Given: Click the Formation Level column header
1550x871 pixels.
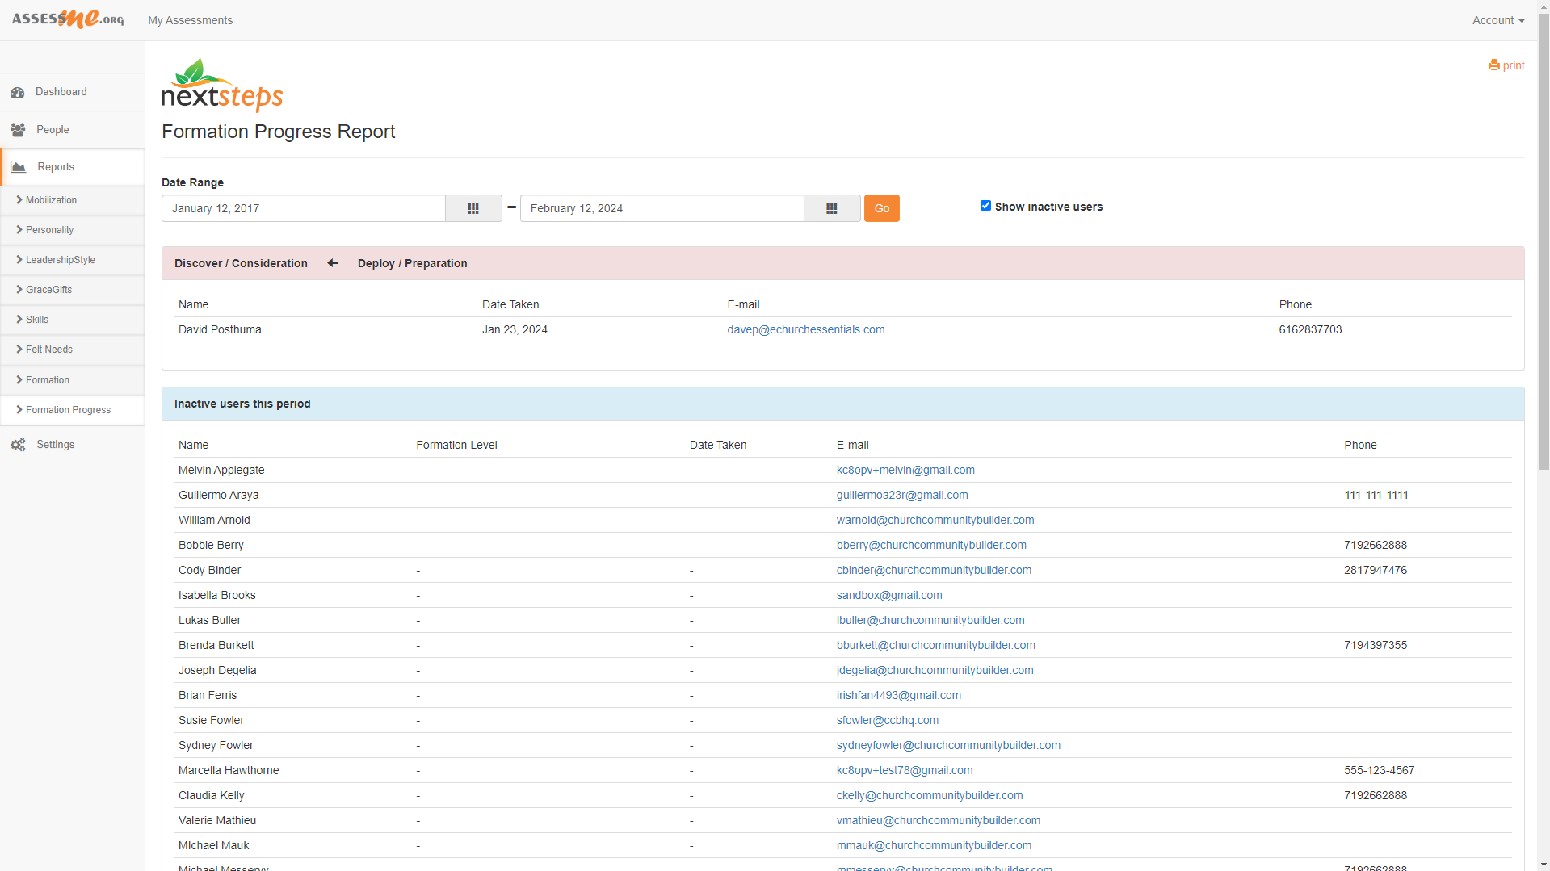Looking at the screenshot, I should 456,445.
